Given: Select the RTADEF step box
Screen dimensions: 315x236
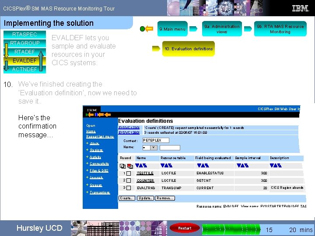Looking at the screenshot, I should coord(24,52).
